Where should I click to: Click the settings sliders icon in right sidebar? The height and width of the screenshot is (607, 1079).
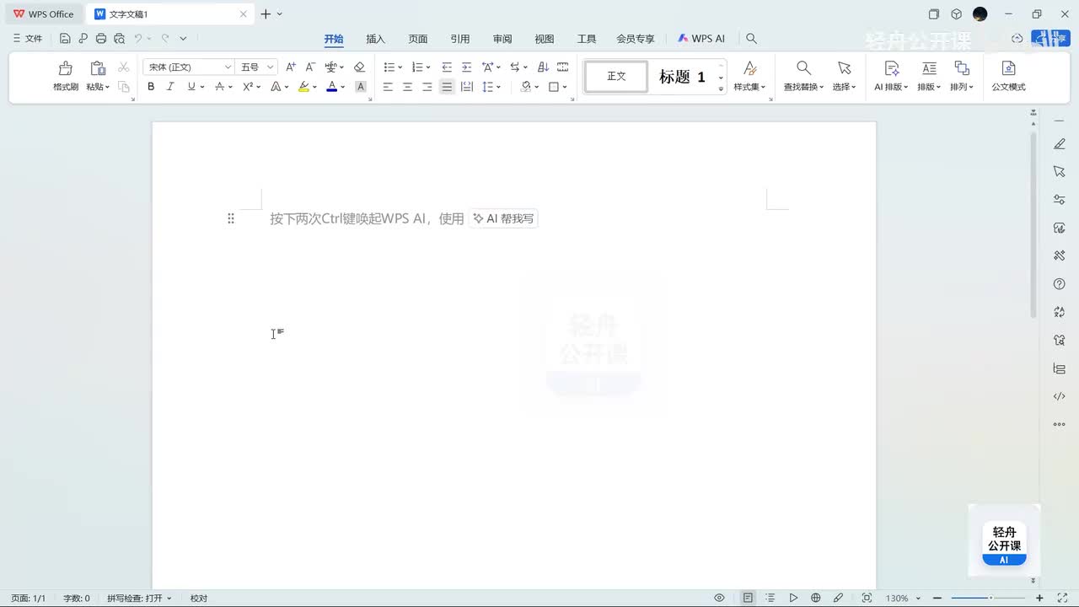pos(1060,200)
